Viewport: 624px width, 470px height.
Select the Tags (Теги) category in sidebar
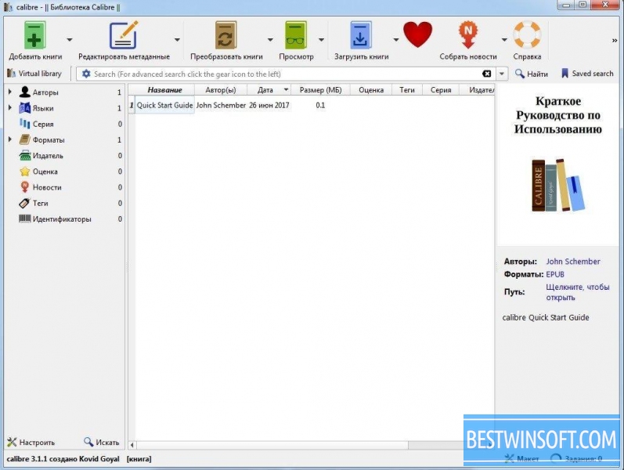pos(70,203)
